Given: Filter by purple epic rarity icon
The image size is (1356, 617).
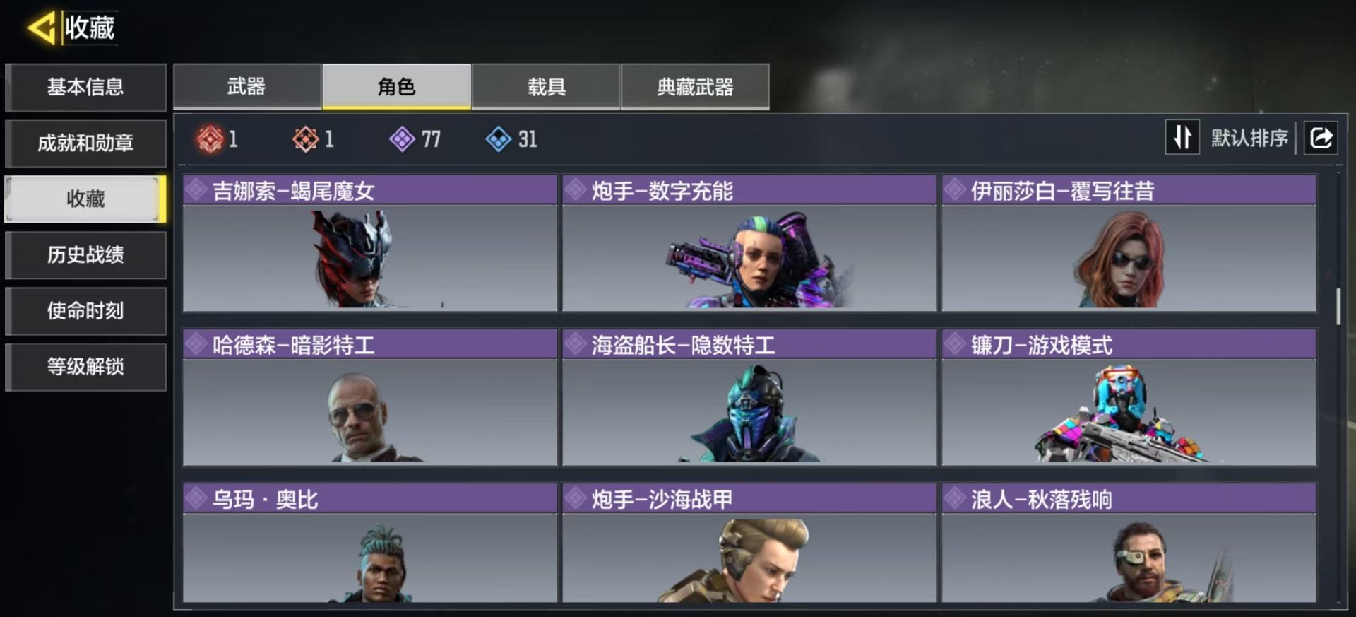Looking at the screenshot, I should point(402,139).
